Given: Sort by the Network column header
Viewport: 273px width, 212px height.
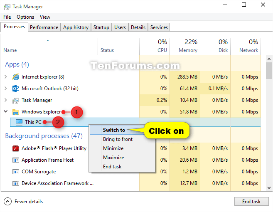Looking at the screenshot, I should (246, 47).
